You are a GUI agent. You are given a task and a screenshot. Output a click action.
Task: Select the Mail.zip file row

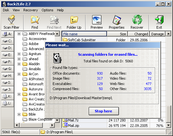click(114, 126)
